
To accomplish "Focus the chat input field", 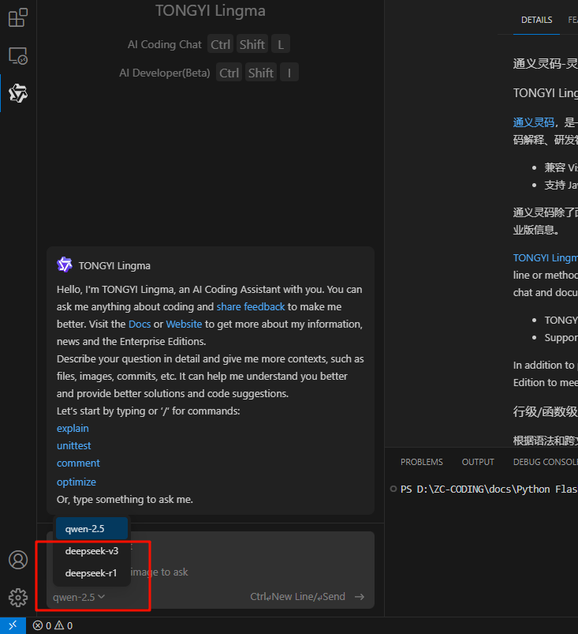I will point(211,570).
